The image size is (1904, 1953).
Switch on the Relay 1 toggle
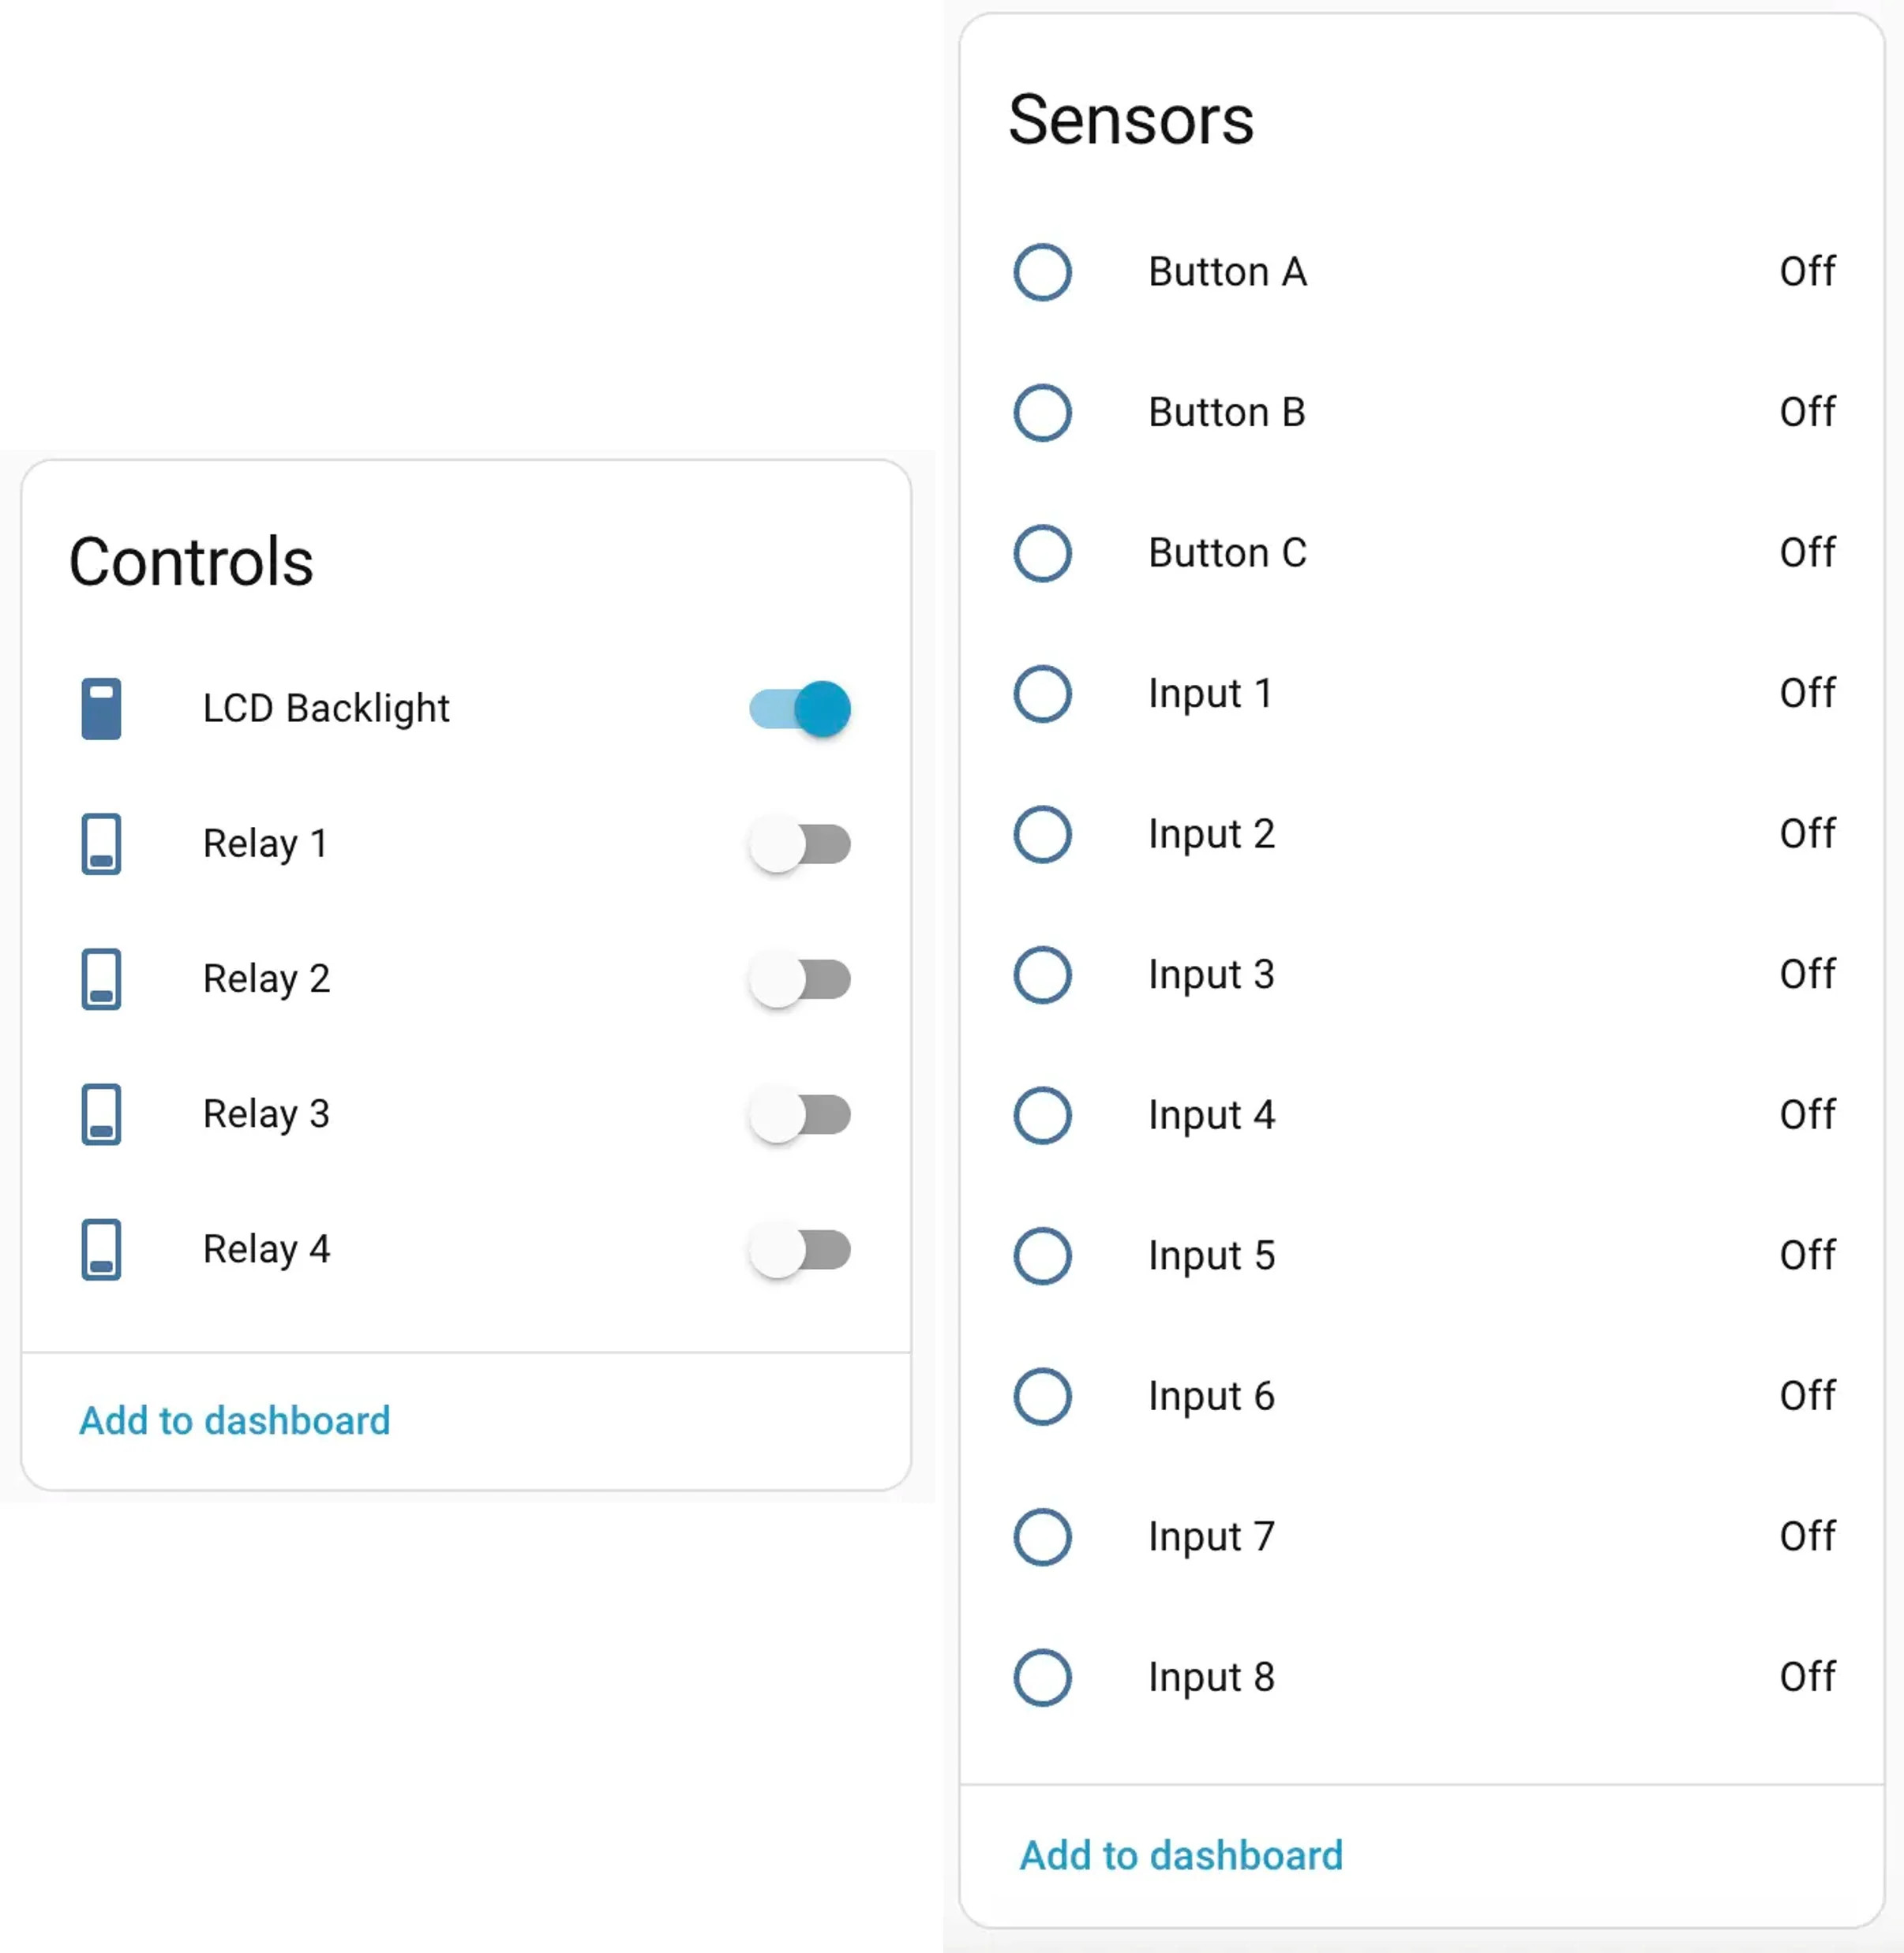point(800,844)
